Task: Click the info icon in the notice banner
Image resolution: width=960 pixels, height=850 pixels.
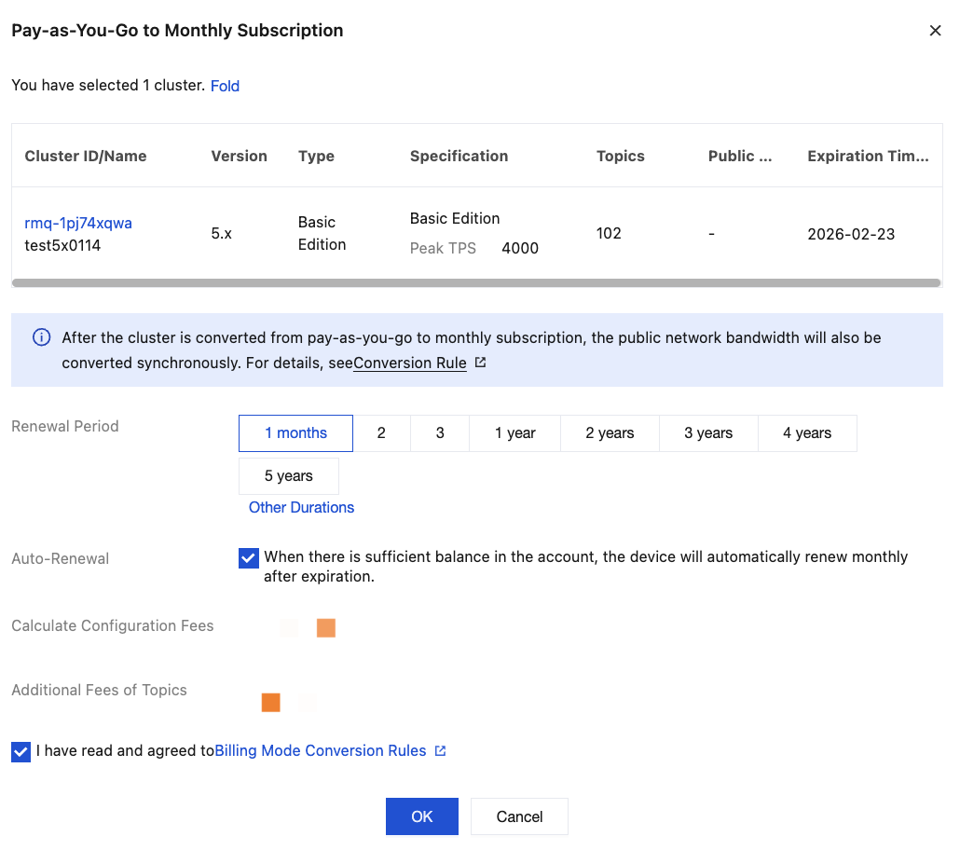Action: click(x=41, y=337)
